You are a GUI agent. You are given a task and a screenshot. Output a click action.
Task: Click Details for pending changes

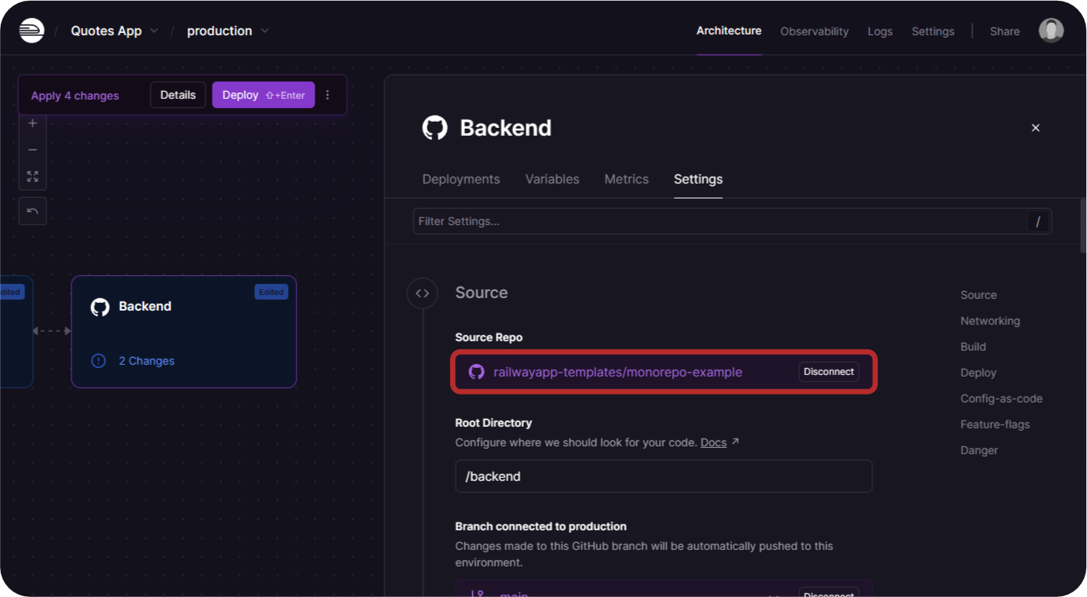[178, 95]
